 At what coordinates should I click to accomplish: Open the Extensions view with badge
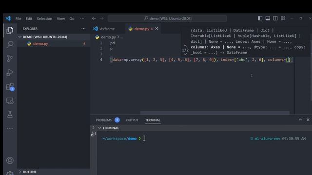coord(10,87)
